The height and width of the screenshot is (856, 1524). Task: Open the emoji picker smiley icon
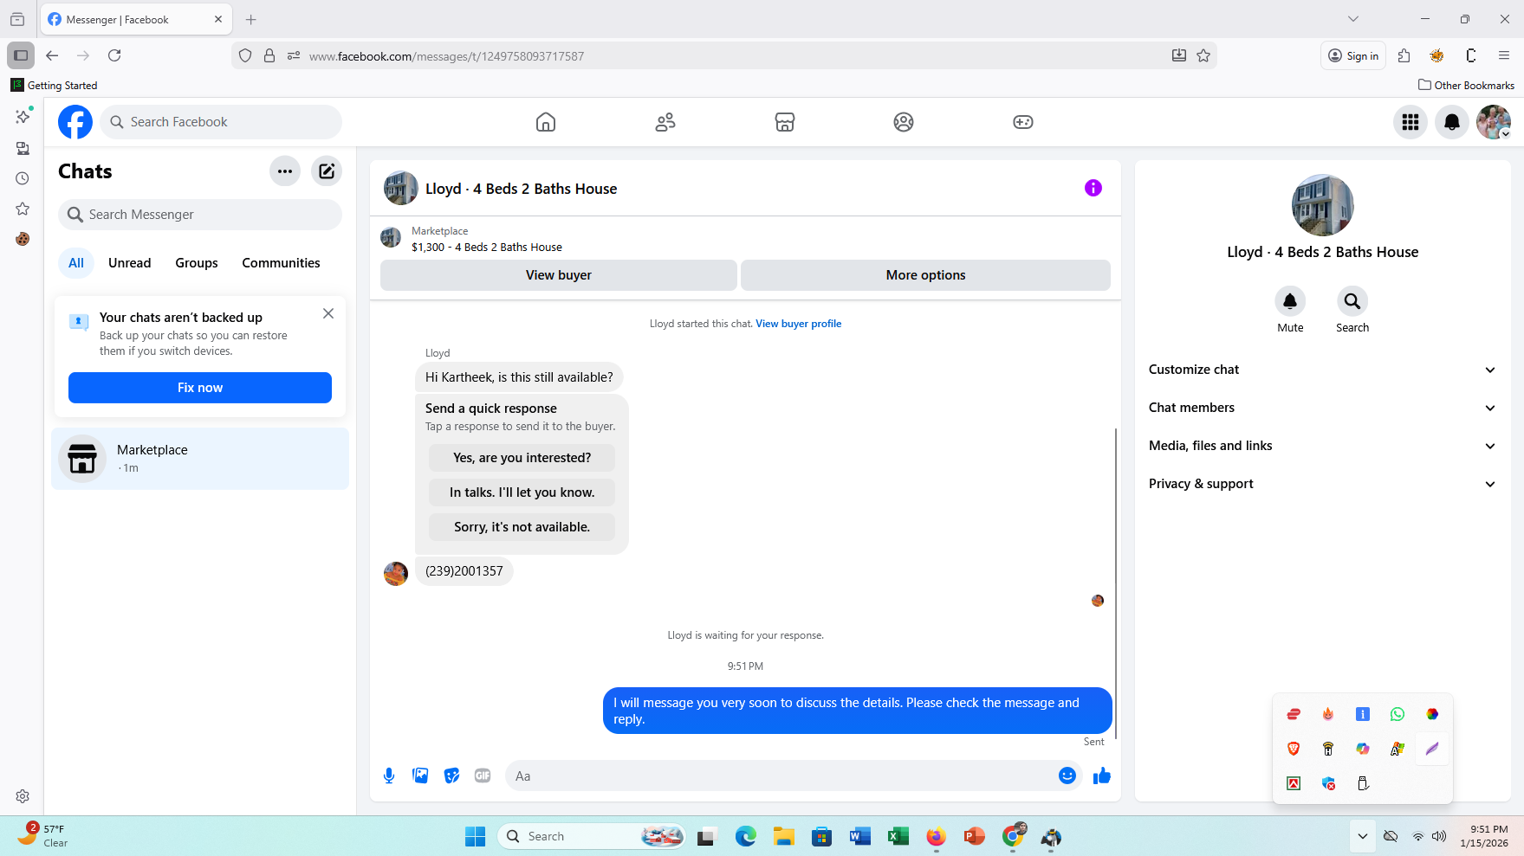1067,776
